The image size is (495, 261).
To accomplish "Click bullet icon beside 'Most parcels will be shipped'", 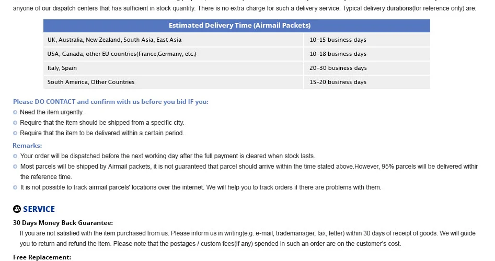I will (x=15, y=167).
